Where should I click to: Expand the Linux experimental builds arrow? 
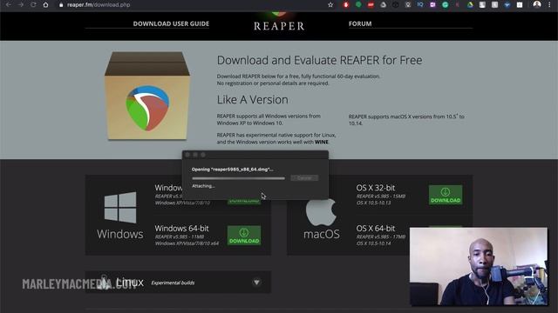click(256, 283)
